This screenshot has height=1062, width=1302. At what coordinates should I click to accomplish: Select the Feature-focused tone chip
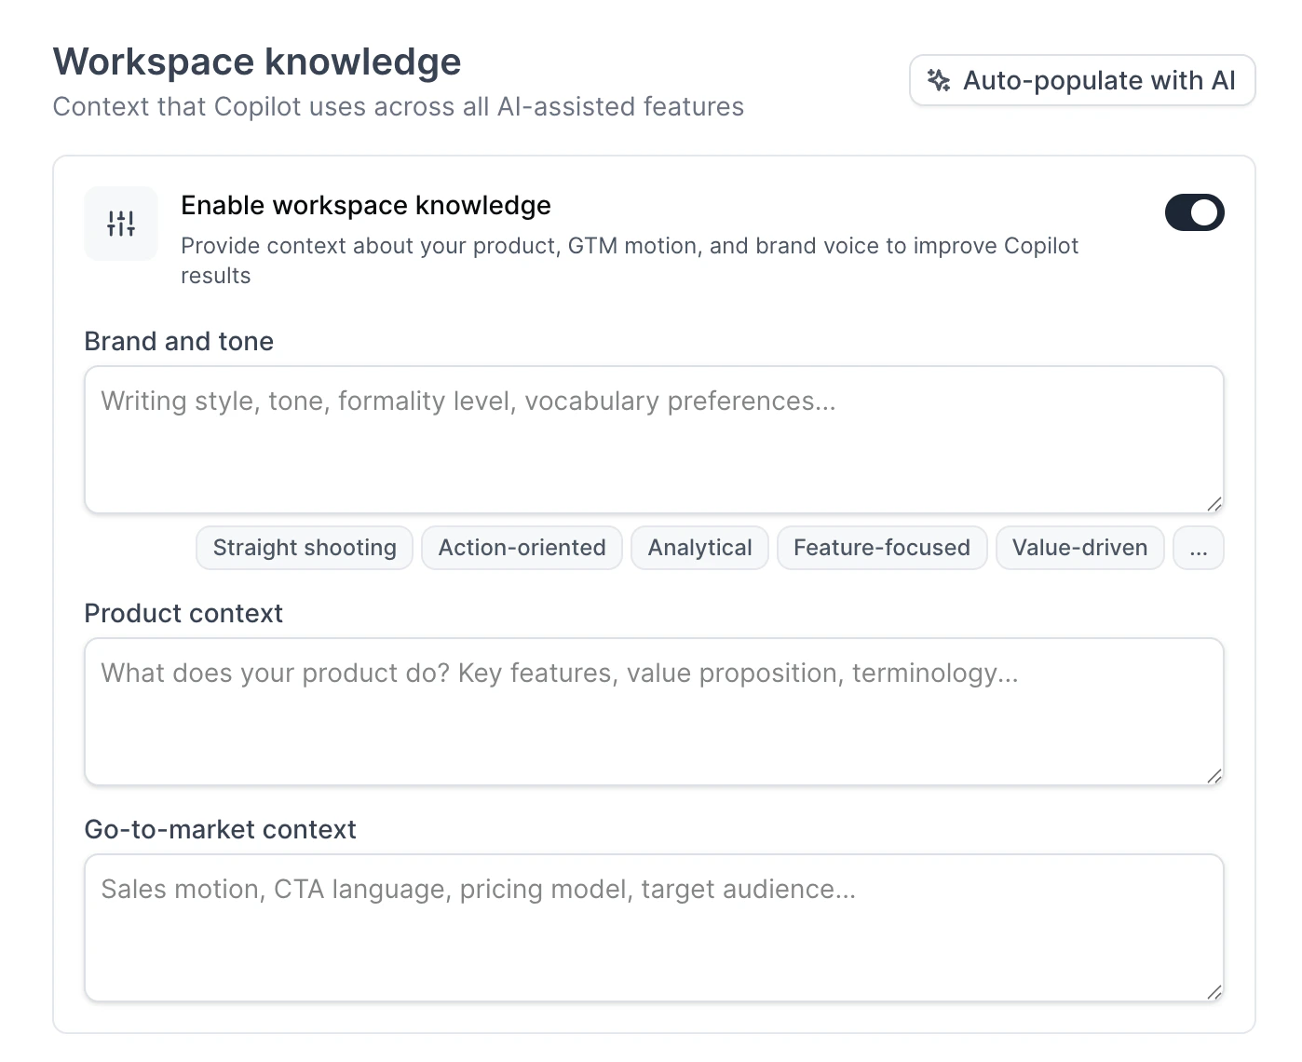pyautogui.click(x=881, y=548)
